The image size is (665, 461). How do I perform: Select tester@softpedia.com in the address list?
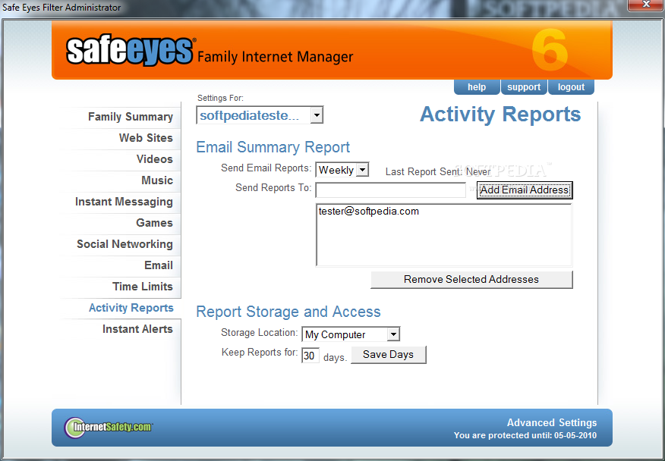coord(368,211)
